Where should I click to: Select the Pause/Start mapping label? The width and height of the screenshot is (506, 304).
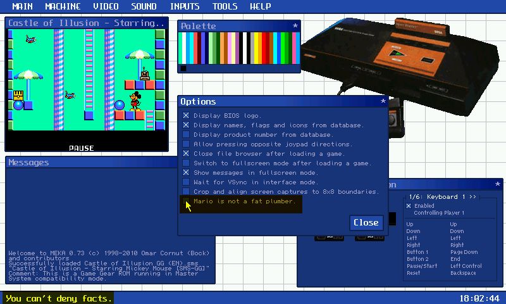point(422,266)
